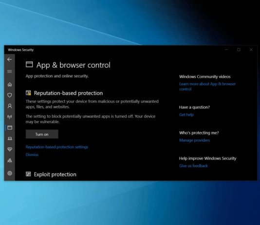Select App & browser control sidebar icon
260x225 pixels.
click(10, 128)
